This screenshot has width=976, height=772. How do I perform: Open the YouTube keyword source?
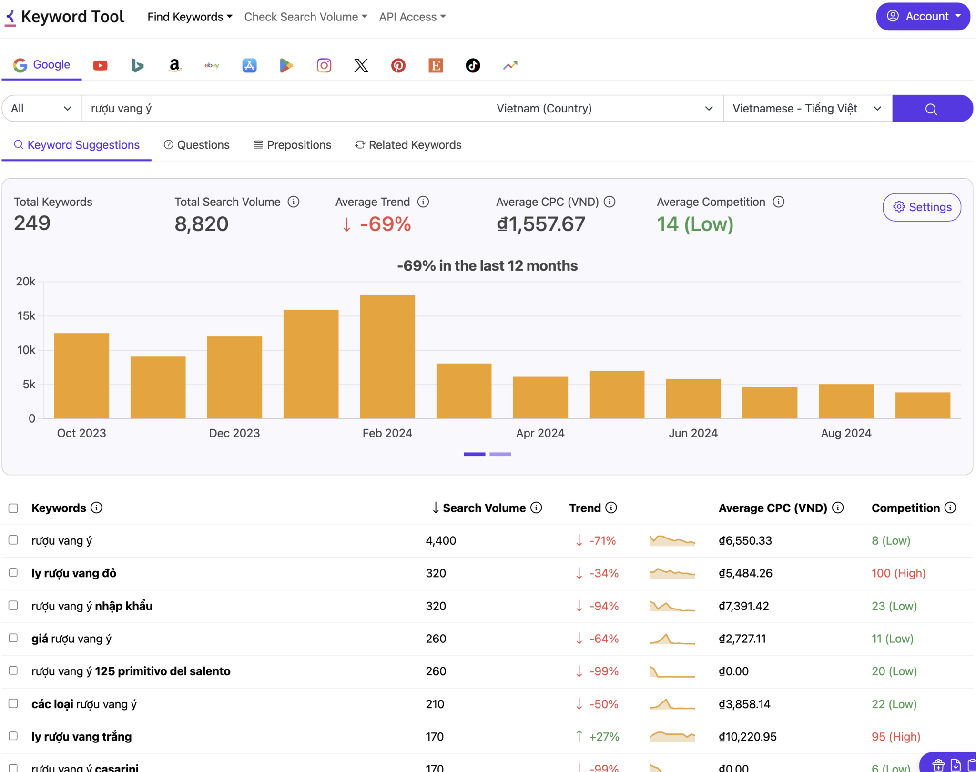[100, 65]
